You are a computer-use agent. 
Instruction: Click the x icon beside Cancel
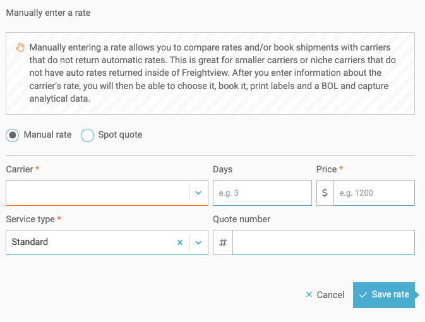tap(309, 295)
